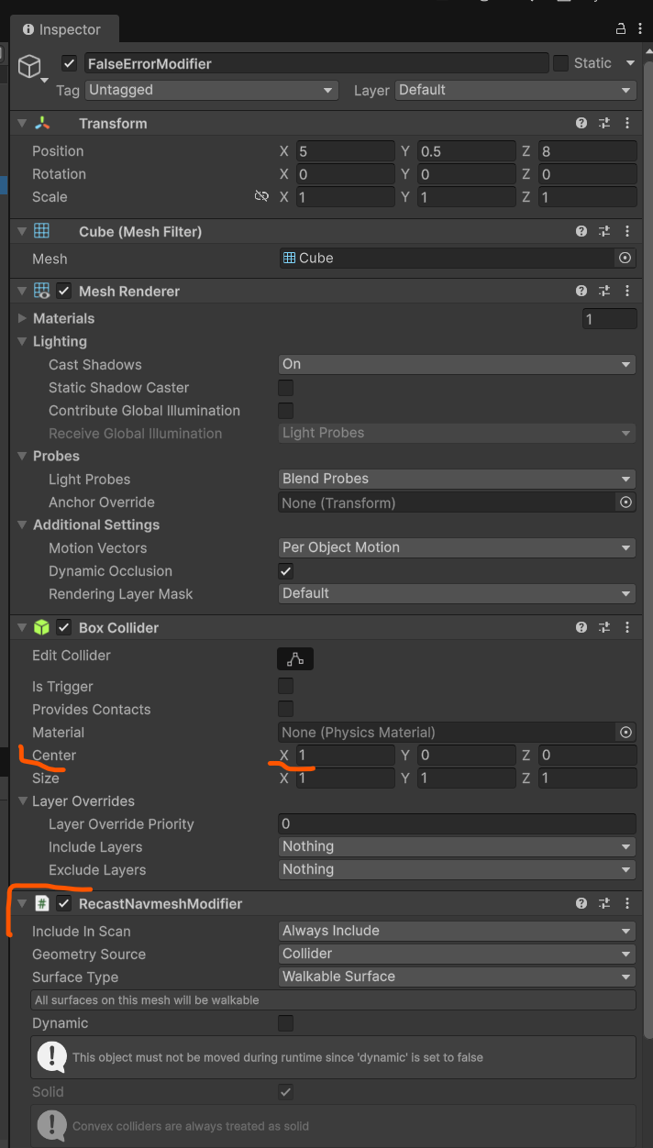This screenshot has height=1148, width=653.
Task: Toggle the Inspector lock icon
Action: click(x=621, y=28)
